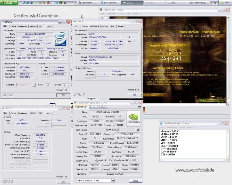Open the Datei menu in the Editor window

tap(163, 127)
